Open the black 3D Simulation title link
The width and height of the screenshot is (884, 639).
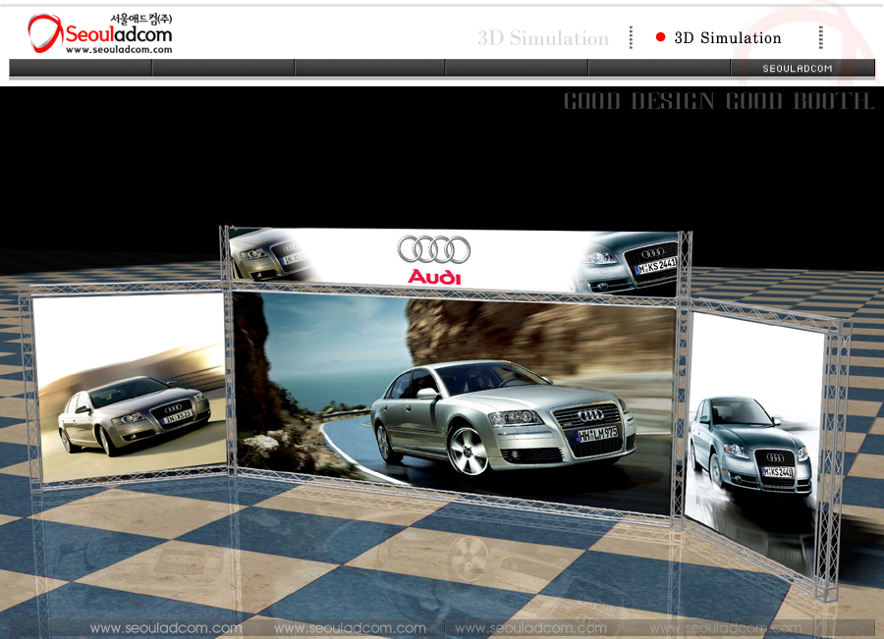[728, 38]
